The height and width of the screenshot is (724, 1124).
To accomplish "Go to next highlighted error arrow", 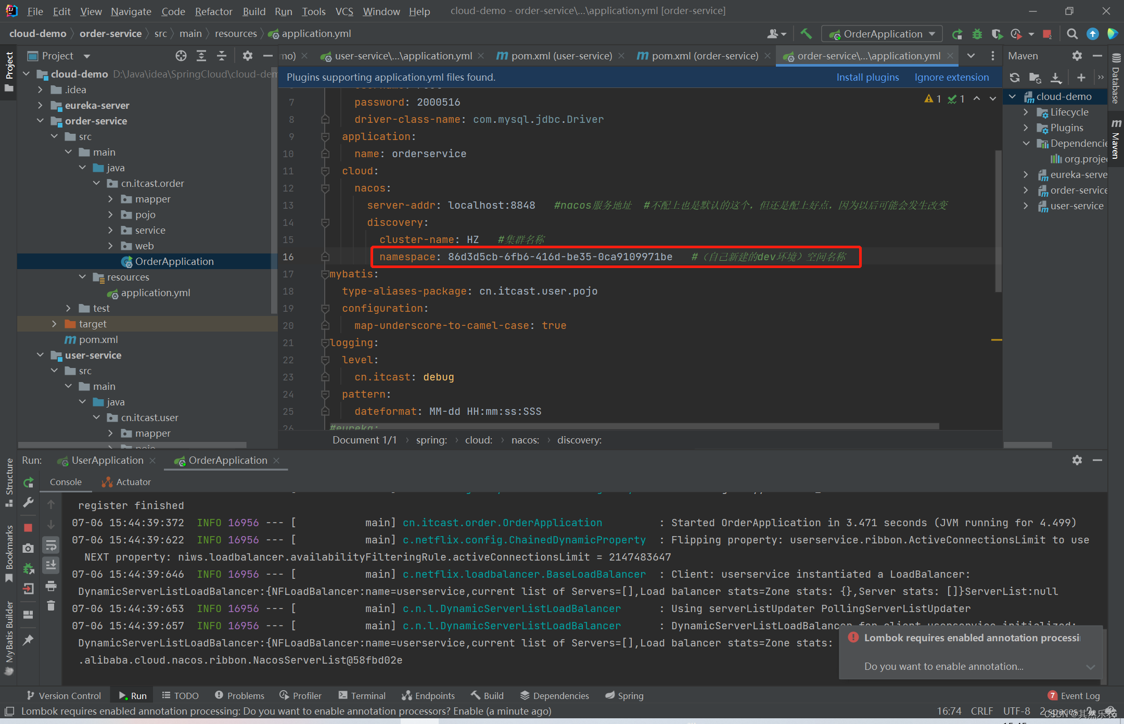I will [x=993, y=98].
